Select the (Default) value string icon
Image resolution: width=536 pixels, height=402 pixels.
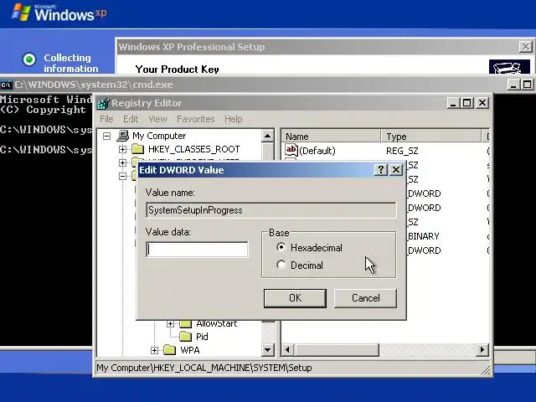291,150
